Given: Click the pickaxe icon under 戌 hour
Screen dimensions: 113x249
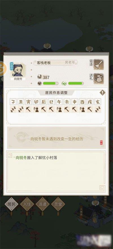Looking at the screenshot, I should (90, 110).
